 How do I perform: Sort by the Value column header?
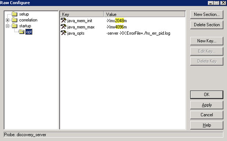pyautogui.click(x=144, y=14)
